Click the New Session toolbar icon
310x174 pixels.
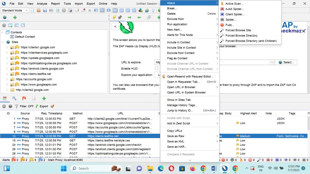coord(33,10)
